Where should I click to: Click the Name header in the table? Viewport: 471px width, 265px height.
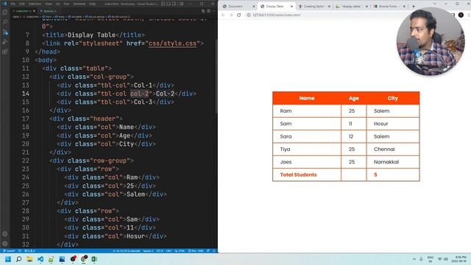pyautogui.click(x=307, y=98)
